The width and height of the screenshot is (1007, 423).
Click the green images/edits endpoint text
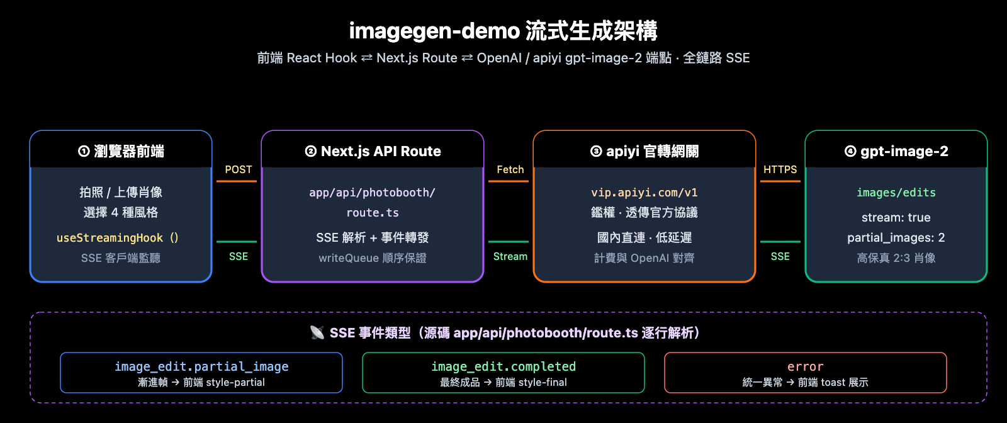coord(896,193)
